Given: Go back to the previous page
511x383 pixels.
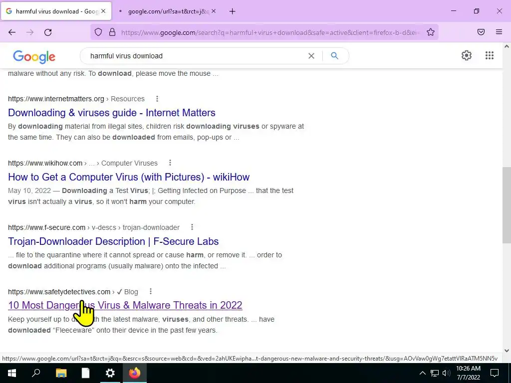Looking at the screenshot, I should pos(12,32).
